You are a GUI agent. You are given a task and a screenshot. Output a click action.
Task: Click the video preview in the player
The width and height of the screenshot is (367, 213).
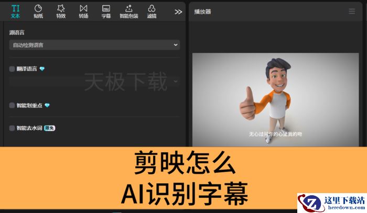pos(275,100)
